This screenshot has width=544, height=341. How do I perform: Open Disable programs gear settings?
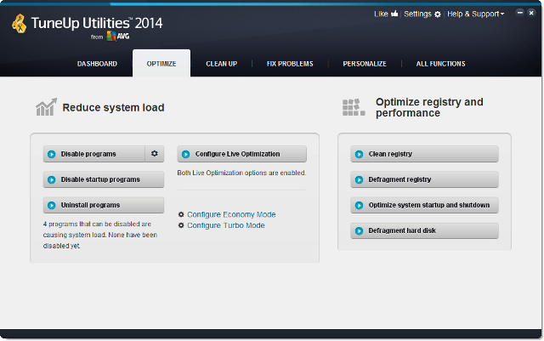(x=155, y=153)
